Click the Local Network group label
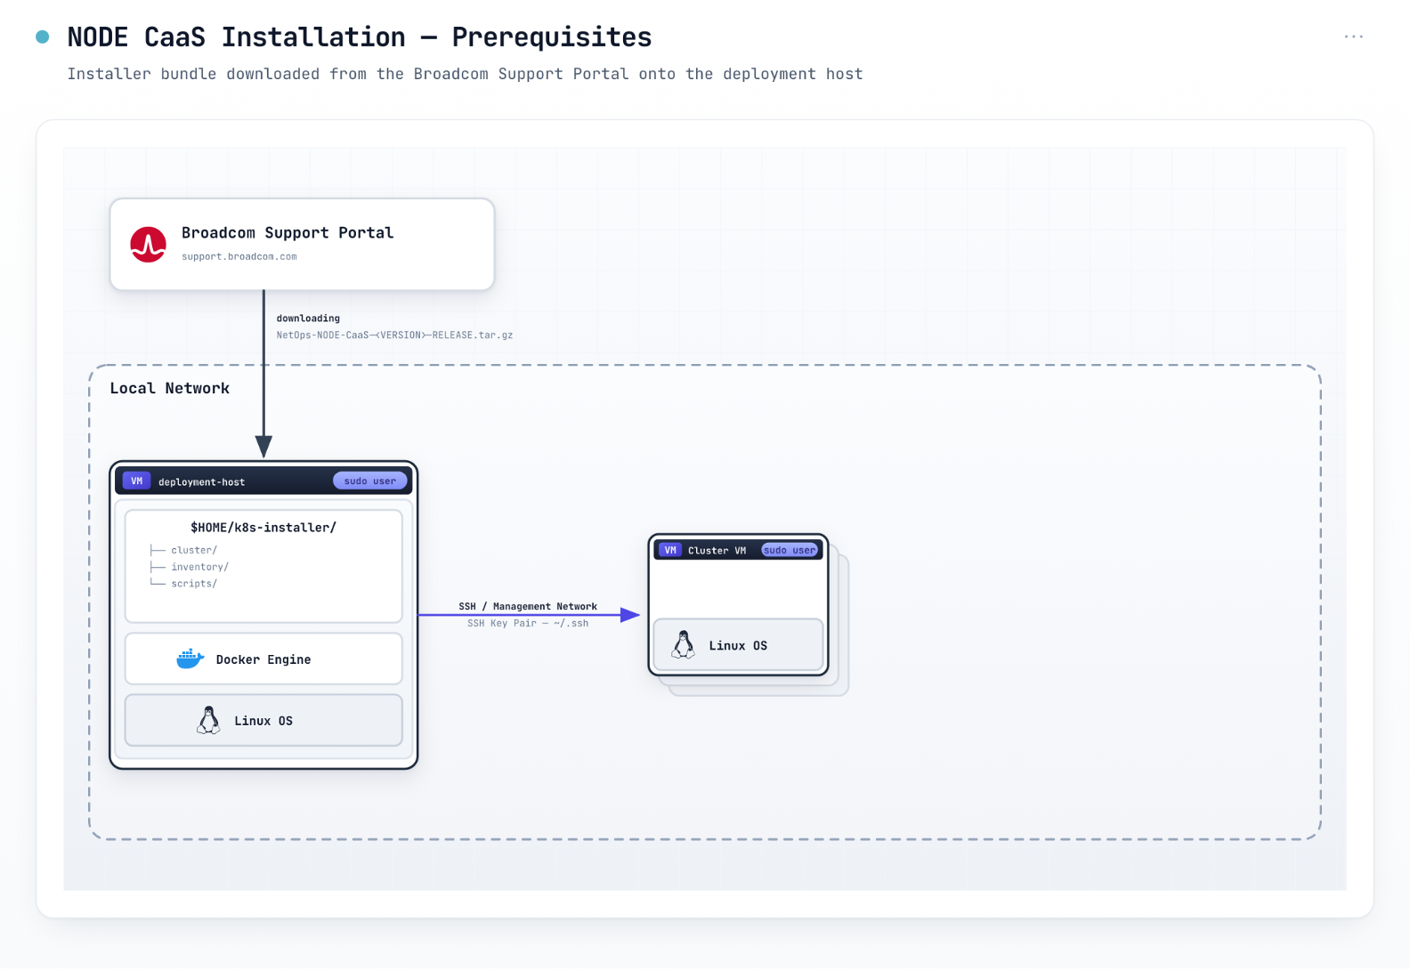1410x970 pixels. pos(169,388)
